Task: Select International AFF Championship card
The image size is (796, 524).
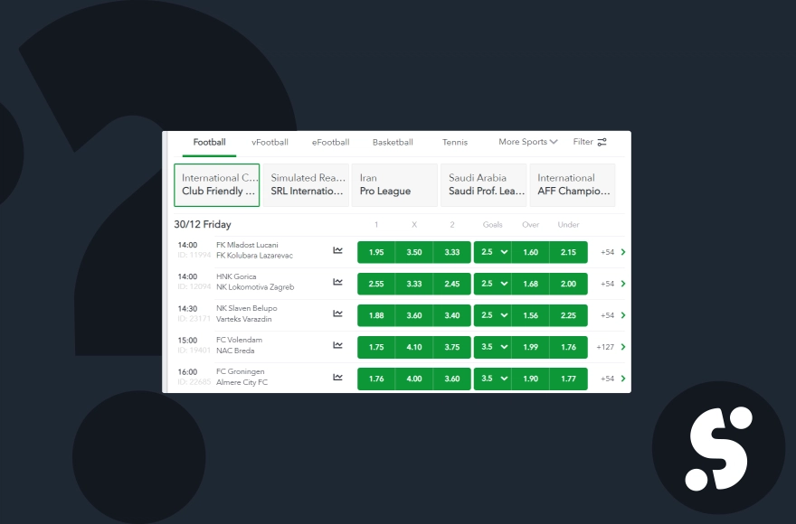Action: tap(573, 185)
